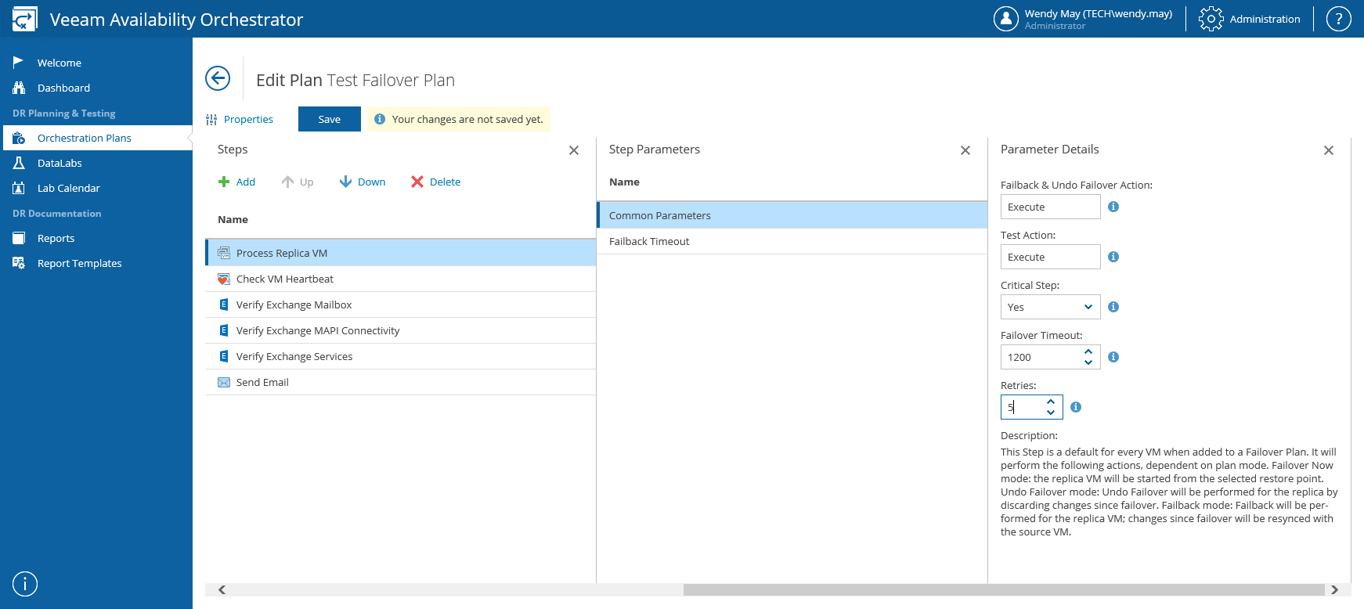Select the Send Email step
Image resolution: width=1364 pixels, height=609 pixels.
401,382
